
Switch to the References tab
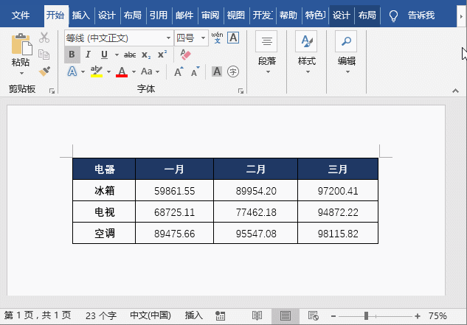pyautogui.click(x=159, y=15)
